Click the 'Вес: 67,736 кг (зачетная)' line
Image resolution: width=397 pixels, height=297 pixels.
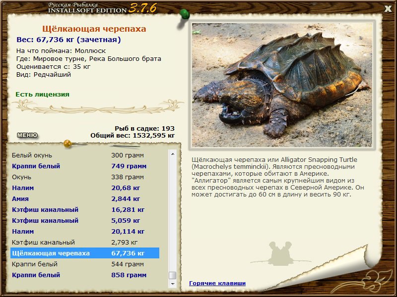click(x=68, y=40)
